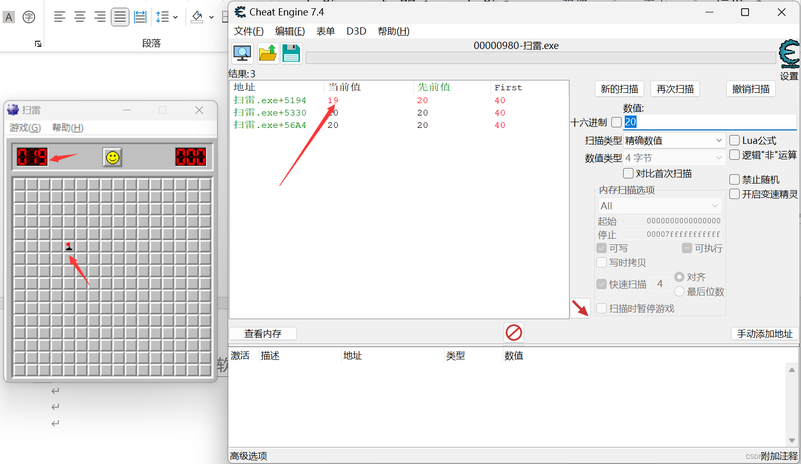Click the open cheat table folder icon
The height and width of the screenshot is (464, 801).
click(x=268, y=53)
